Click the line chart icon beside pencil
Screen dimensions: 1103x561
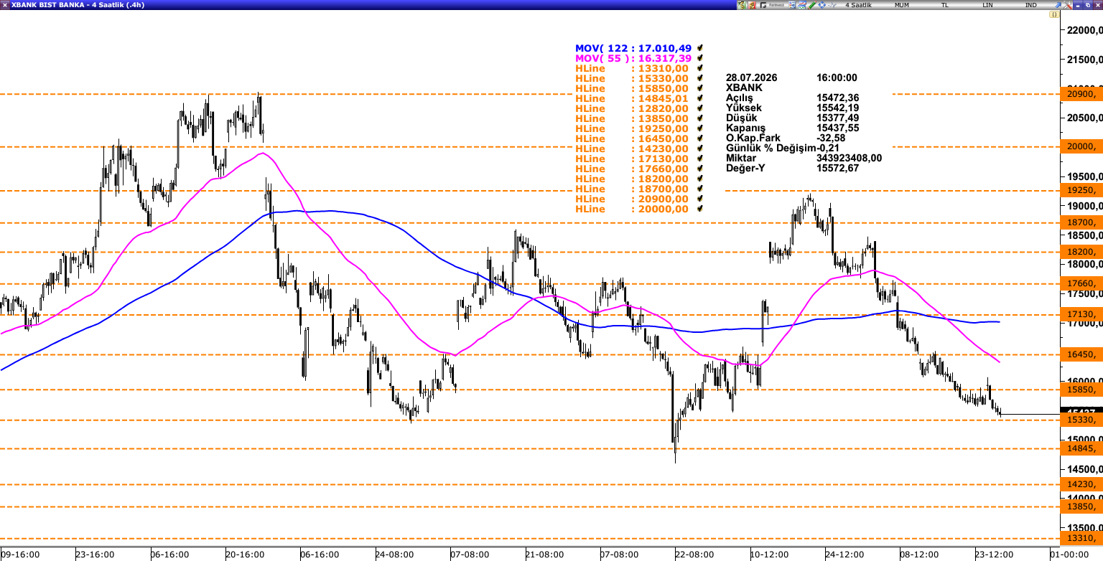pos(802,5)
